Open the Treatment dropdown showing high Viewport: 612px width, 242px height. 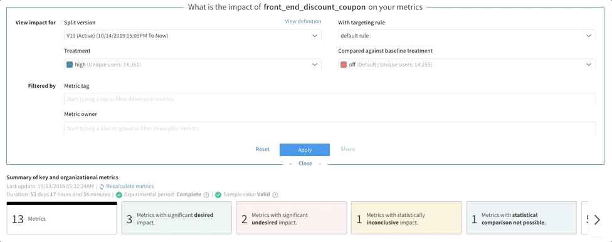point(193,65)
